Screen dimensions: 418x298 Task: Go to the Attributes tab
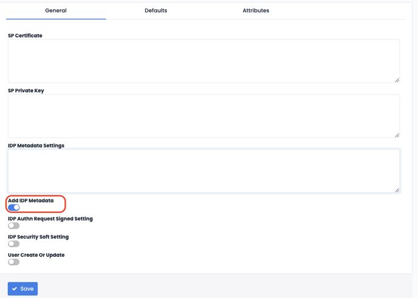[x=256, y=10]
